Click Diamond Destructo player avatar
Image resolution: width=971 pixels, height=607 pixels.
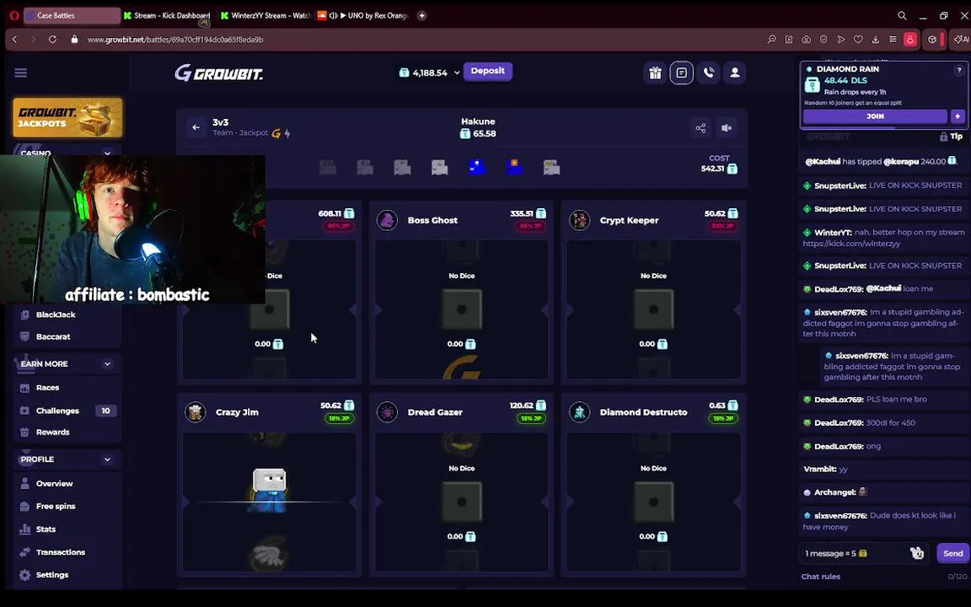point(580,412)
